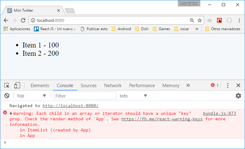Switch to the Memory tab
245x149 pixels.
pyautogui.click(x=171, y=86)
